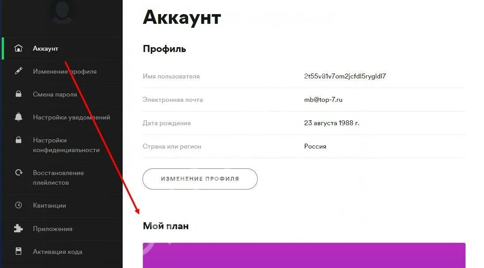Click the email address mb@top-7.ru
The width and height of the screenshot is (484, 268).
[323, 100]
